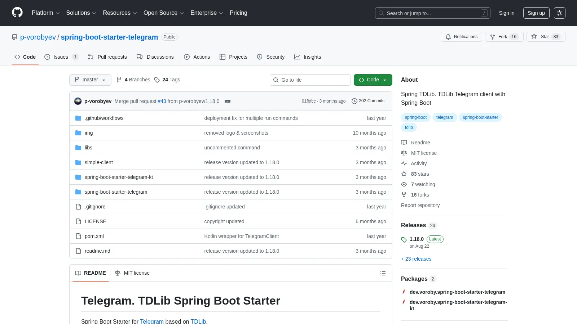Screen dimensions: 577x324
Task: Click the simple-client folder icon
Action: point(78,162)
